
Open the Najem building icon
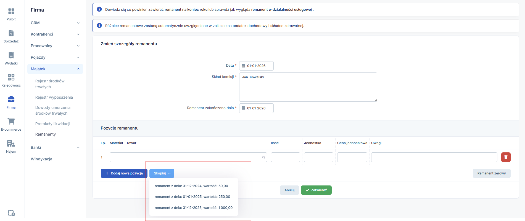[x=11, y=144]
